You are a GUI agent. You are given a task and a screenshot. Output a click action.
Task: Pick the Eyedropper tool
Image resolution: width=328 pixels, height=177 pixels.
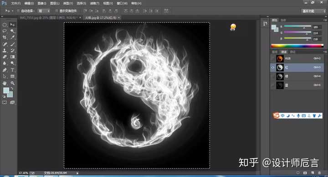click(x=13, y=37)
